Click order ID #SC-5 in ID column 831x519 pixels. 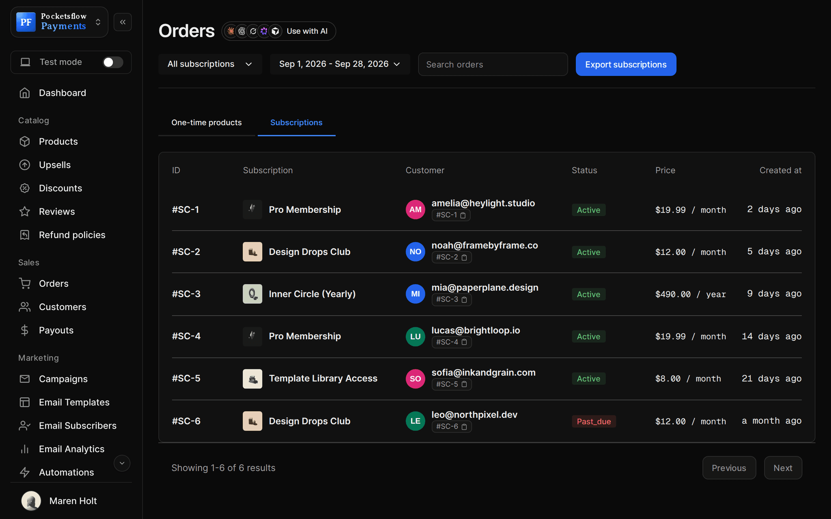pos(186,378)
